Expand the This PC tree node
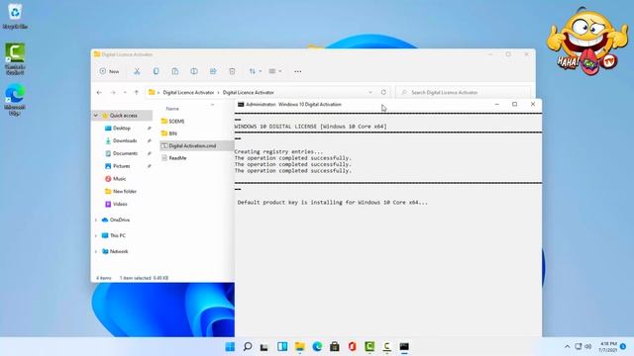The height and width of the screenshot is (356, 634). [96, 235]
